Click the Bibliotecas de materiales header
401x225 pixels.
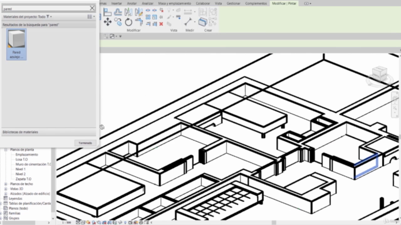49,132
